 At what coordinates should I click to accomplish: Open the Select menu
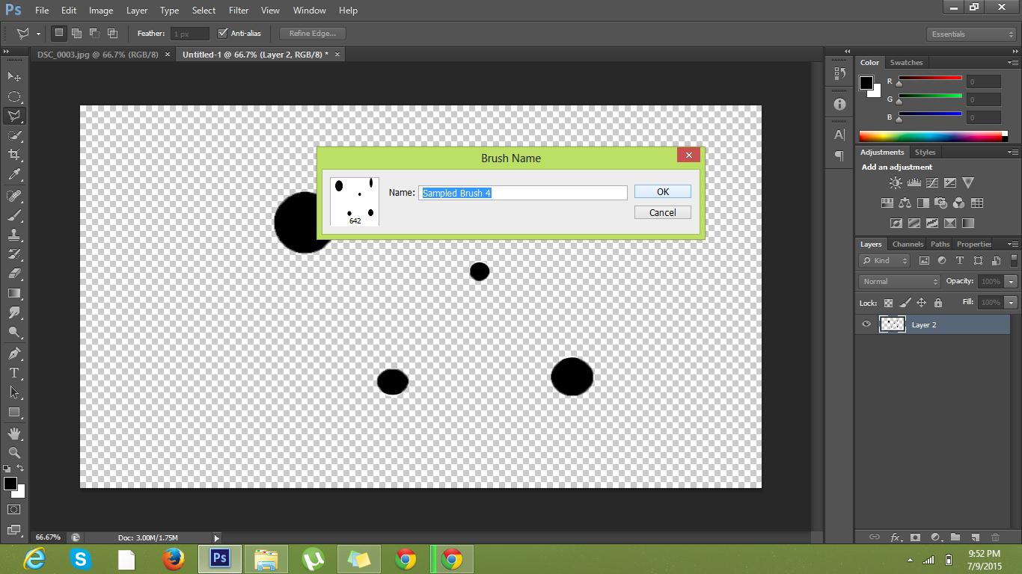tap(204, 10)
